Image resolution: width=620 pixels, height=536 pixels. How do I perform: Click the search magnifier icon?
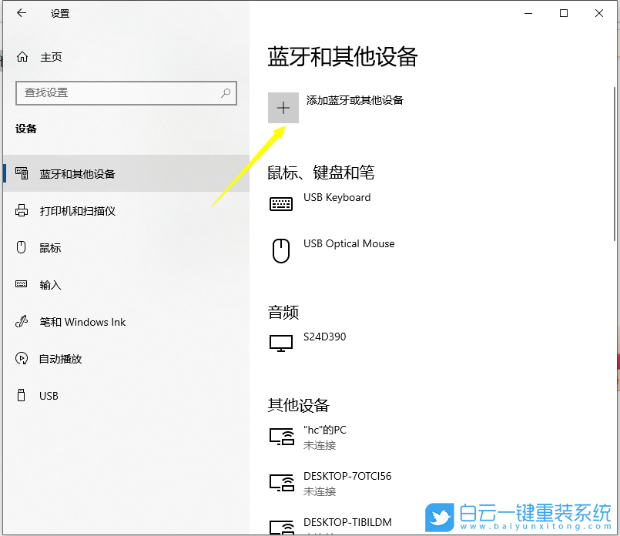coord(224,93)
